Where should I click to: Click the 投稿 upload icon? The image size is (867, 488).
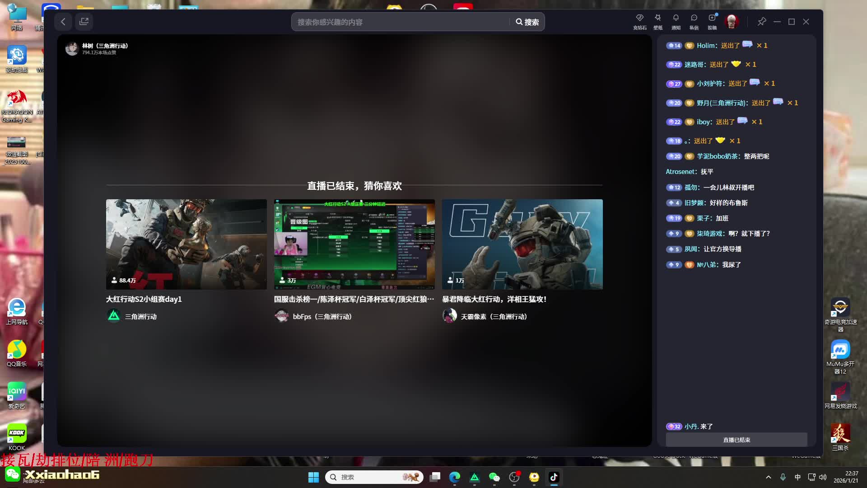tap(712, 21)
